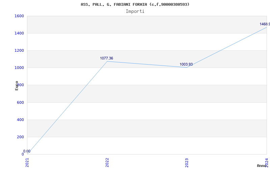Click the 1400 y-axis value
The image size is (270, 169).
point(19,33)
